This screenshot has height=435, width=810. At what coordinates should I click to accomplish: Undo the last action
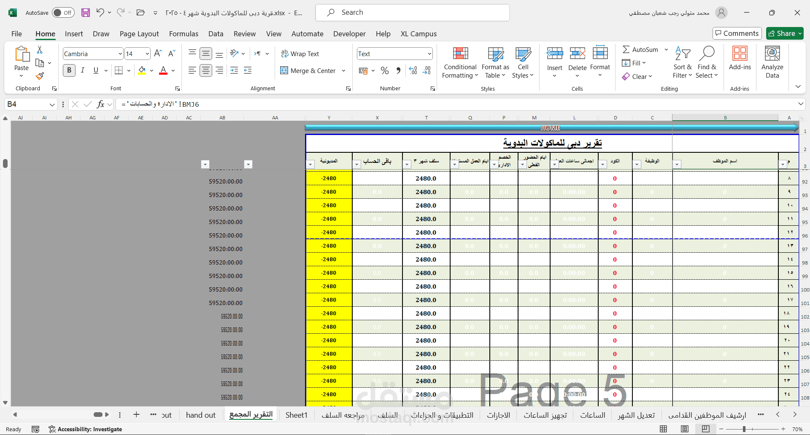click(x=100, y=12)
